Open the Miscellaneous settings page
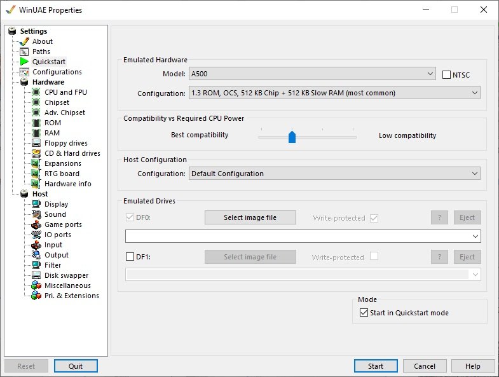Viewport: 499px width, 377px height. point(67,285)
